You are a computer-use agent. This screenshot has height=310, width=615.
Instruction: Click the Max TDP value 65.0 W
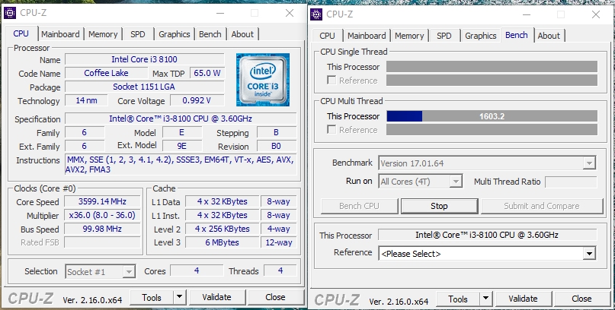(207, 73)
